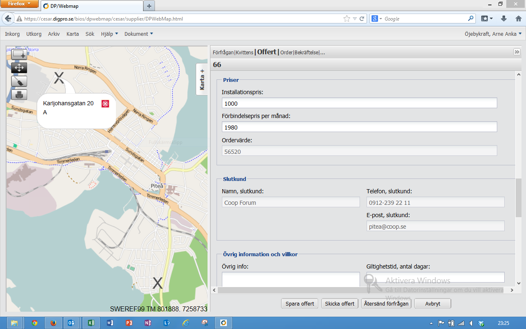The height and width of the screenshot is (329, 526).
Task: Show hidden system tray icons
Action: [431, 323]
